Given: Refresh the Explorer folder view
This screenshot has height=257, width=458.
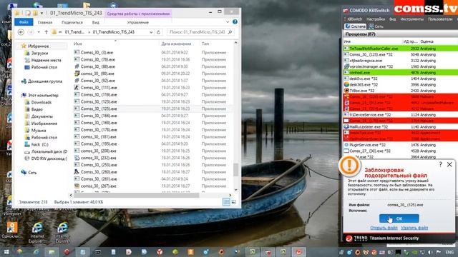Looking at the screenshot, I should click(x=158, y=32).
